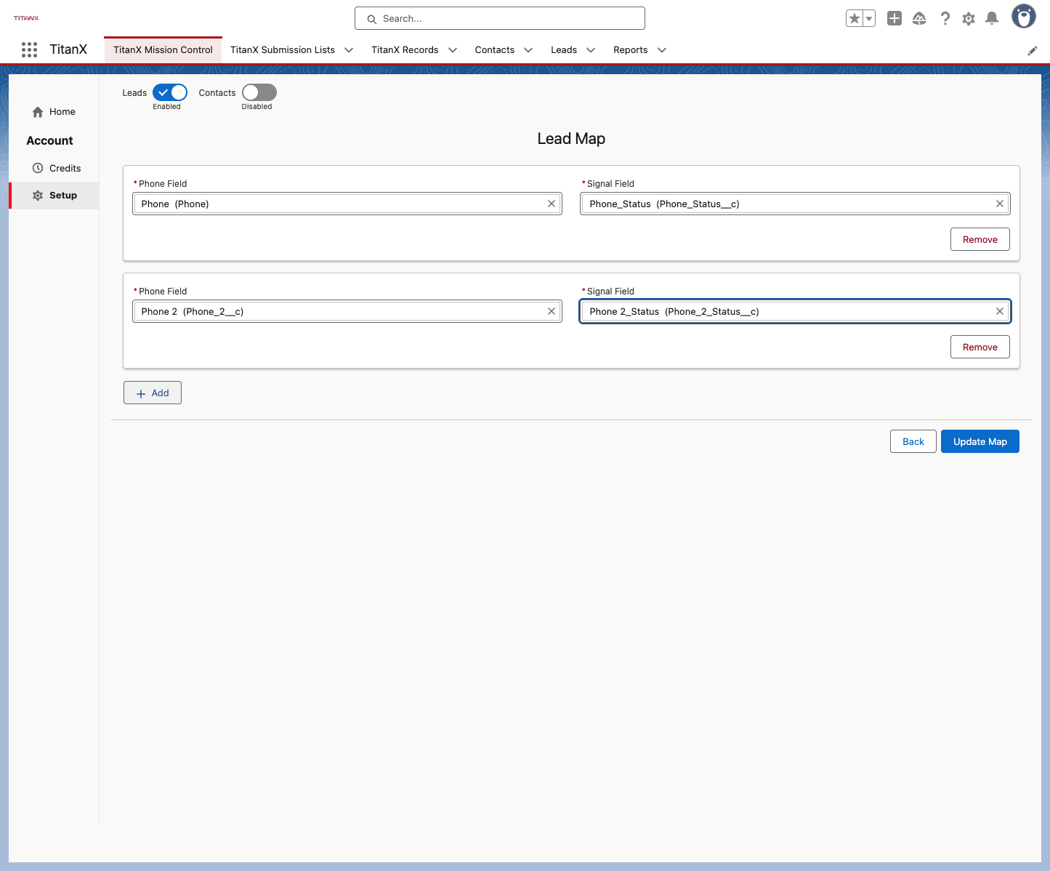Image resolution: width=1050 pixels, height=871 pixels.
Task: Expand the Leads tab chevron
Action: point(591,50)
